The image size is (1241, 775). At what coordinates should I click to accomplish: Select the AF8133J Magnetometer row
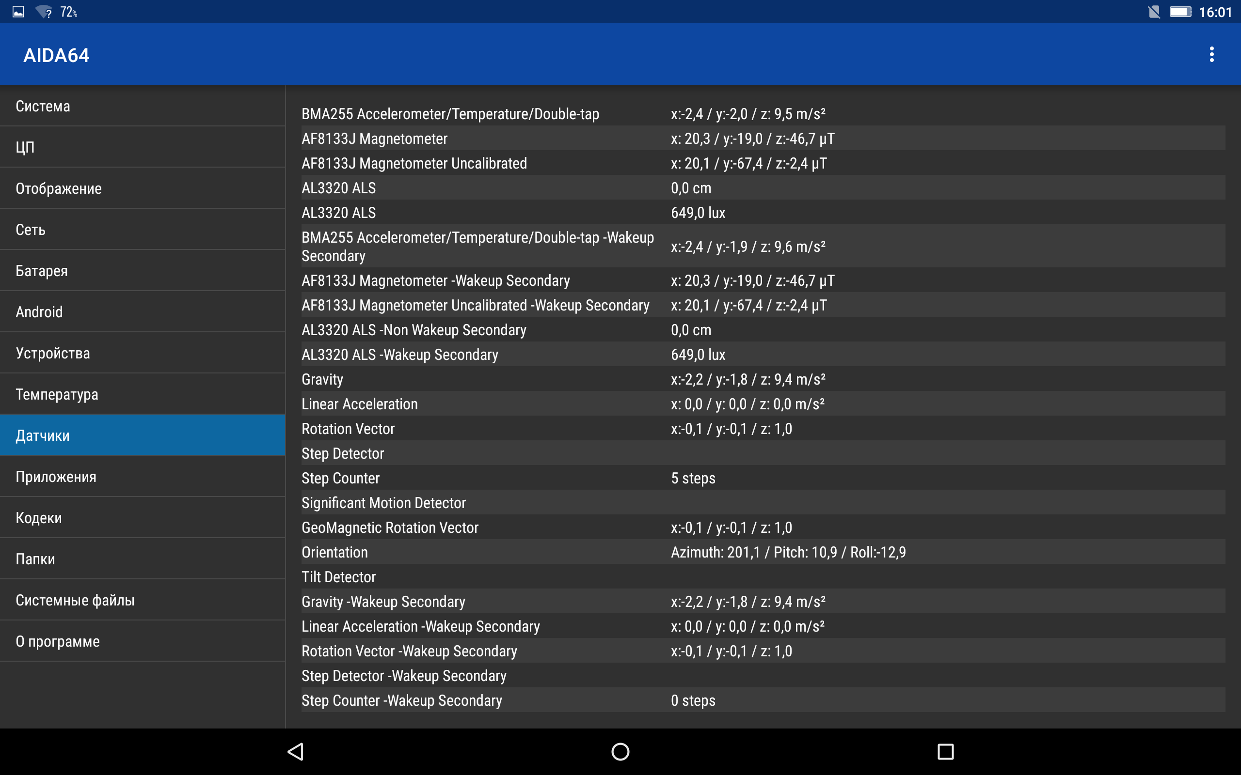click(763, 139)
